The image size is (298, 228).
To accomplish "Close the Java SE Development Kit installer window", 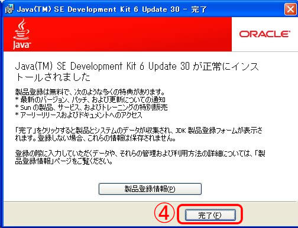I will 290,9.
